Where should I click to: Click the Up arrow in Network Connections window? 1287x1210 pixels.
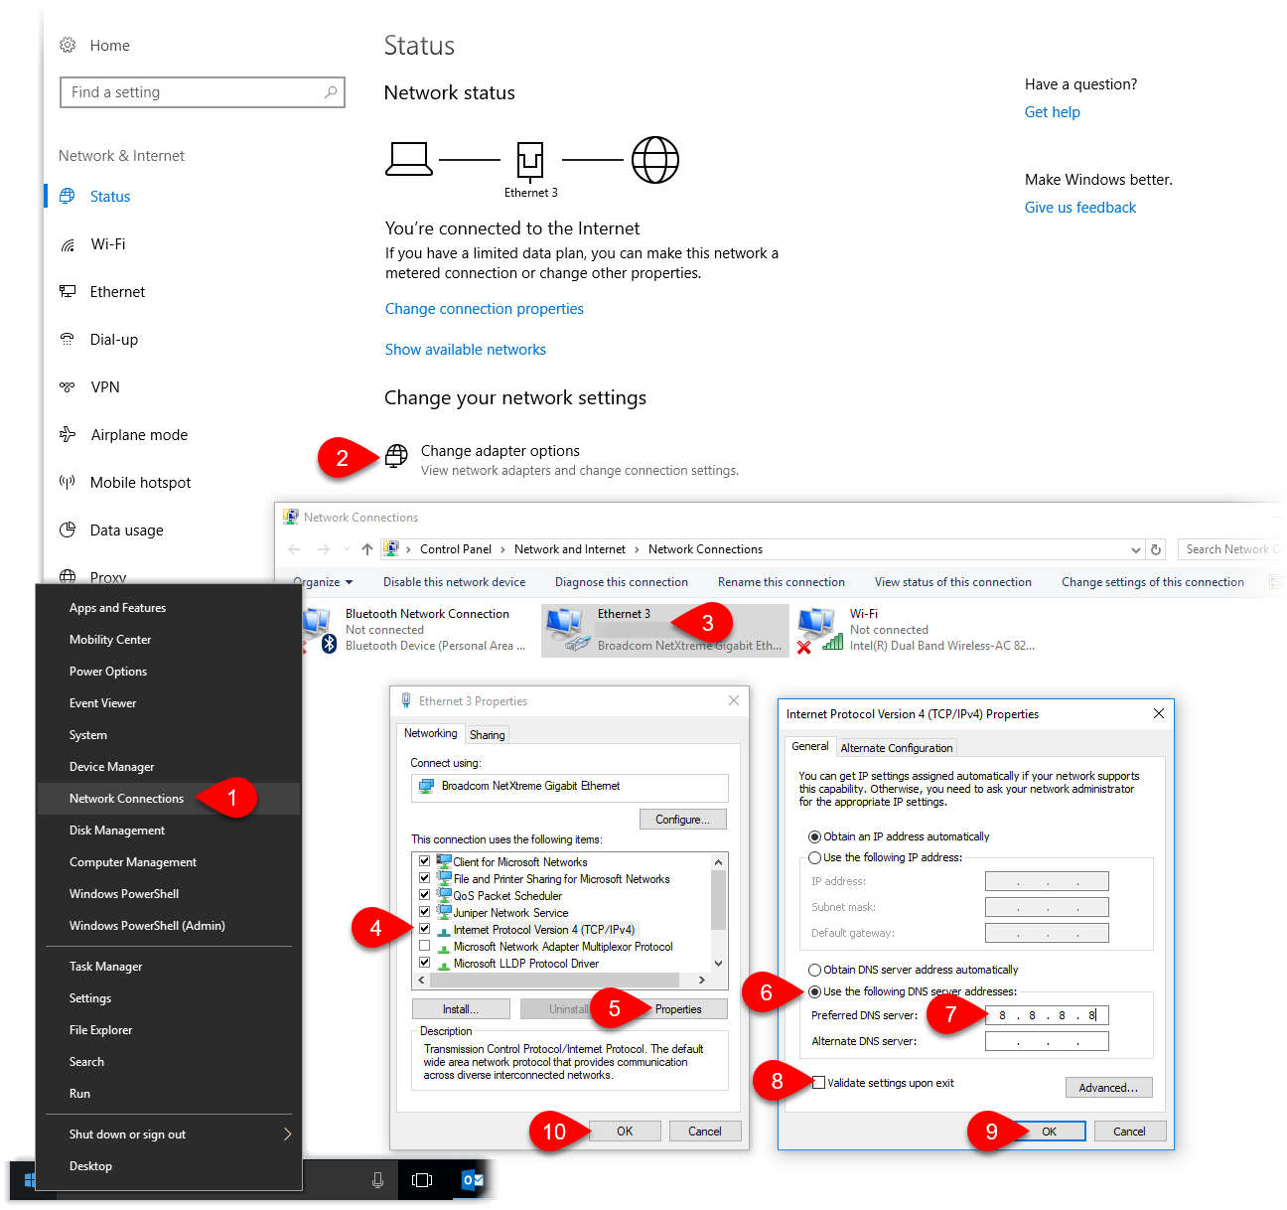367,549
